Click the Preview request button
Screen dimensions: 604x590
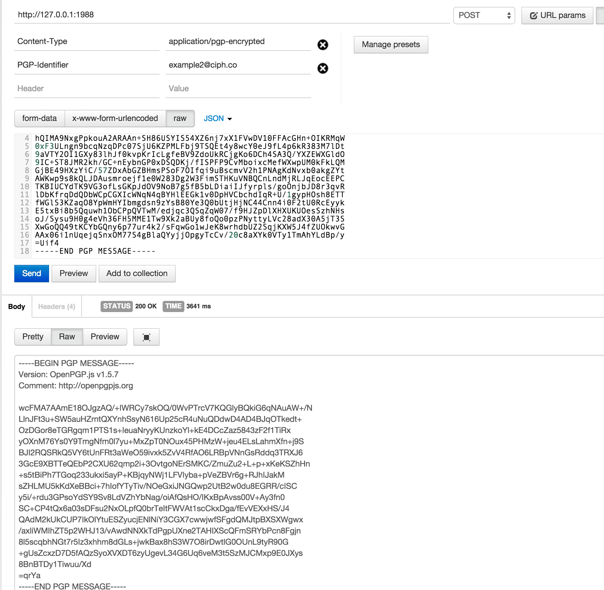pyautogui.click(x=74, y=273)
